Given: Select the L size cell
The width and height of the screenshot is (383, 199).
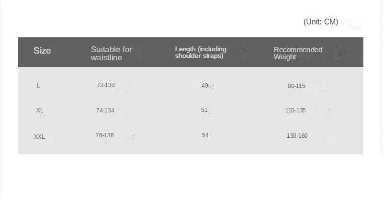Looking at the screenshot, I should pos(38,86).
